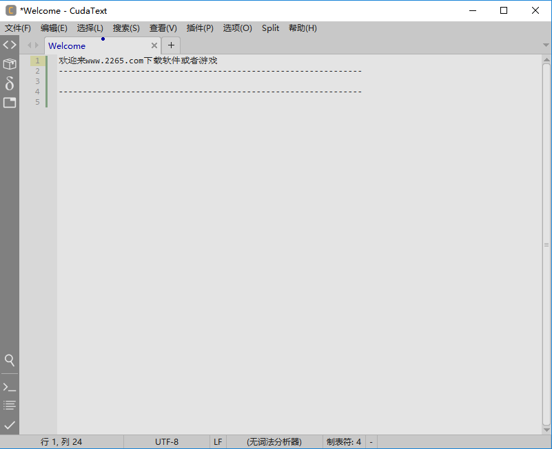Open the tab size selector 制表符: 4

(x=343, y=441)
